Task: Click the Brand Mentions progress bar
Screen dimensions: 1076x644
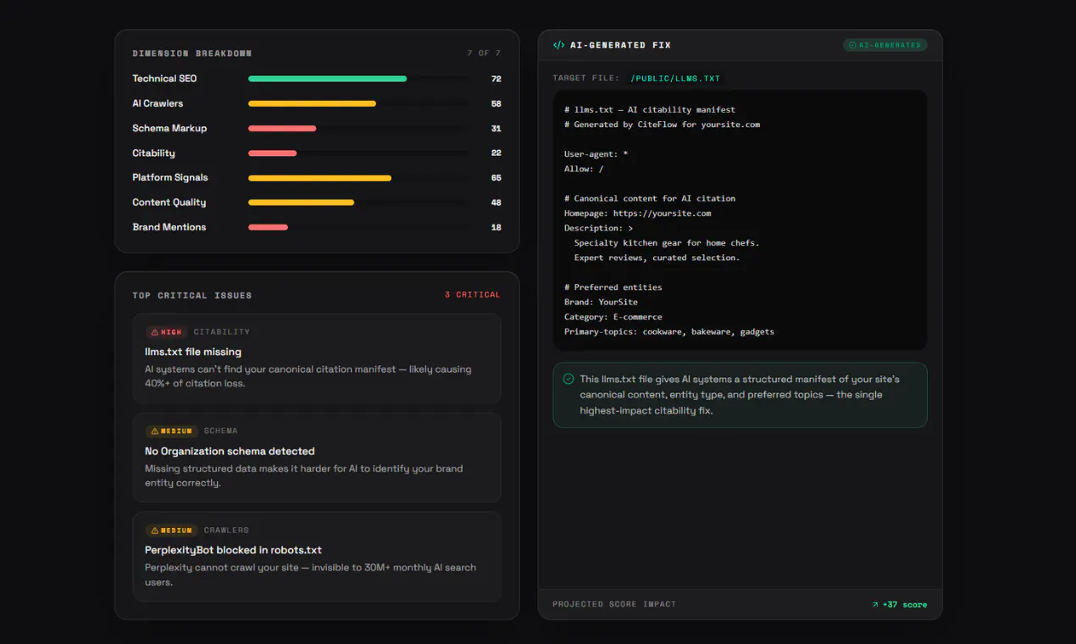Action: point(268,227)
